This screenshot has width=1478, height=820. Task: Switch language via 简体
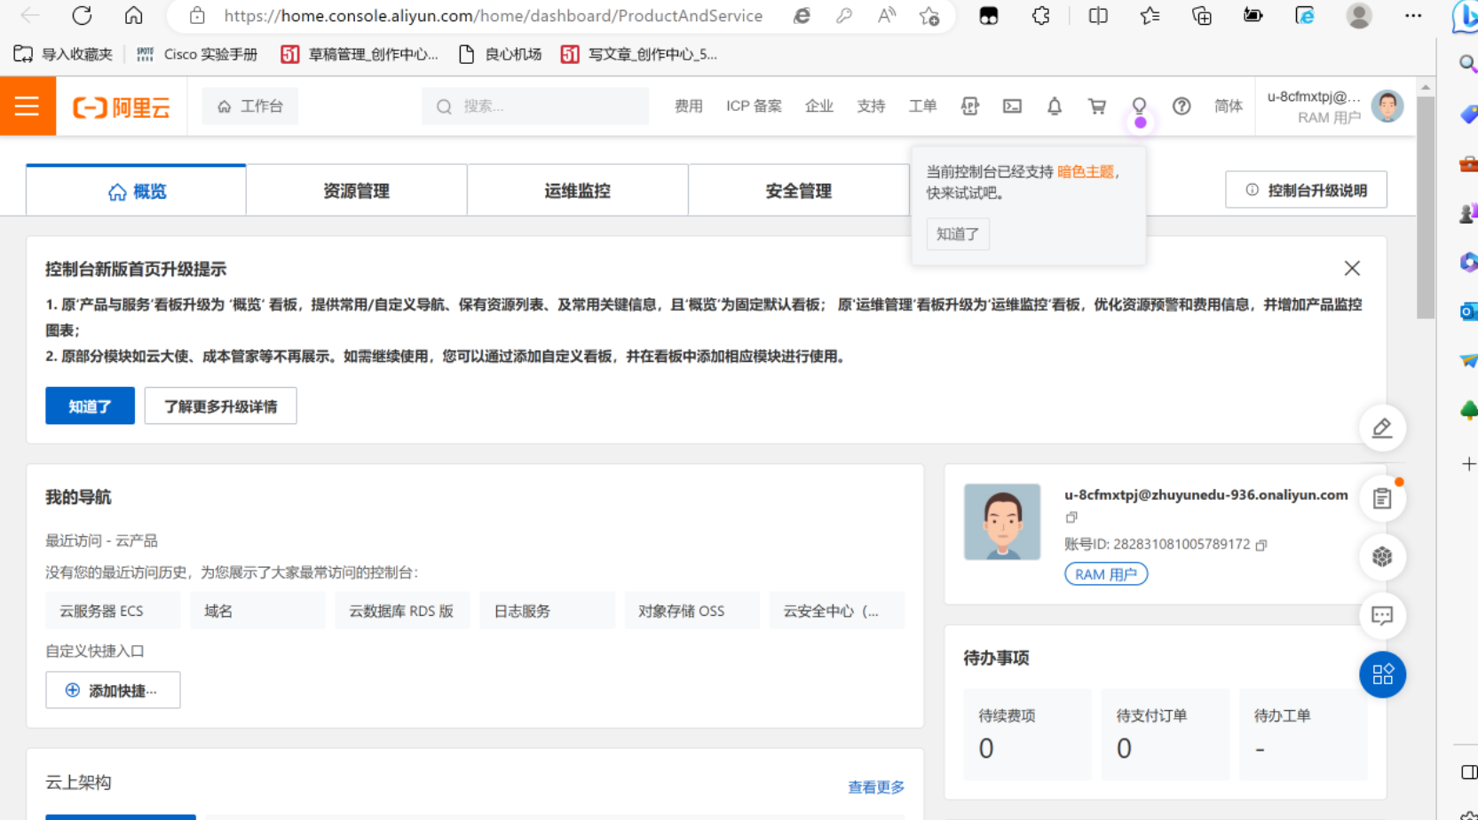tap(1229, 106)
